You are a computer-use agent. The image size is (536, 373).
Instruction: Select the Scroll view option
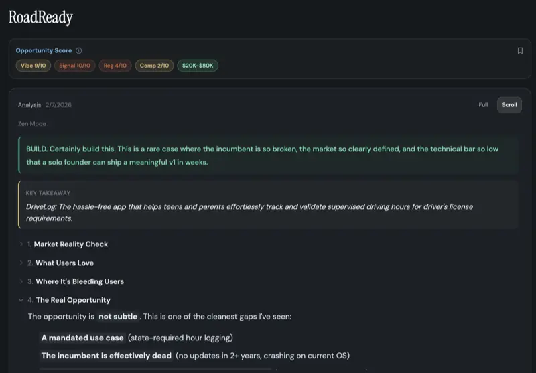(509, 105)
